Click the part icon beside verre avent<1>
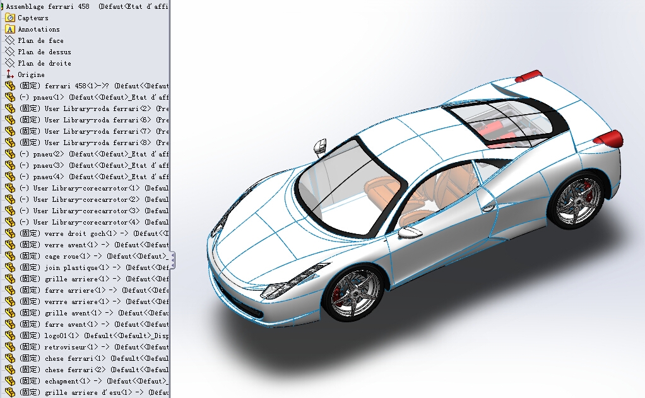This screenshot has height=398, width=645. (10, 245)
